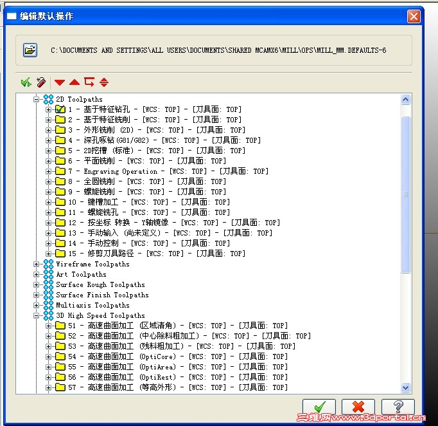Viewport: 438px width, 426px height.
Task: Select the Art Toolpaths group icon
Action: pyautogui.click(x=48, y=274)
